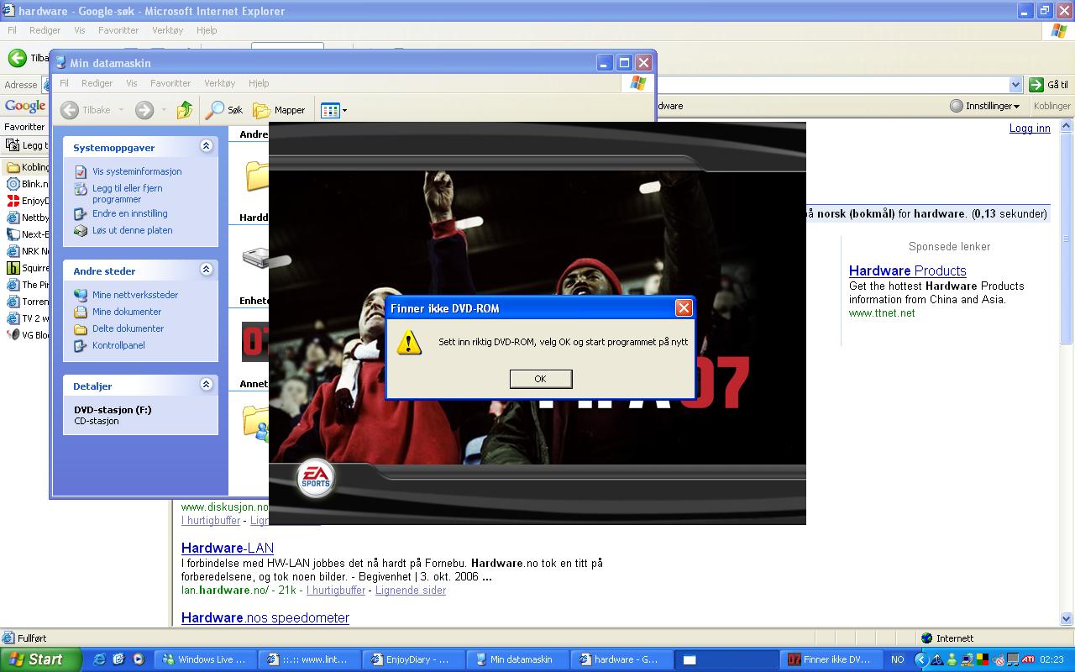Open forward history dropdown arrow in Min datamaskin
1075x672 pixels.
[x=164, y=110]
